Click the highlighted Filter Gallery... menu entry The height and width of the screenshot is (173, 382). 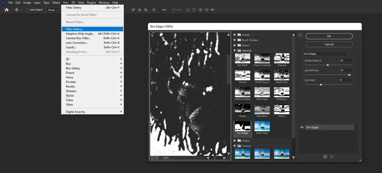[92, 29]
